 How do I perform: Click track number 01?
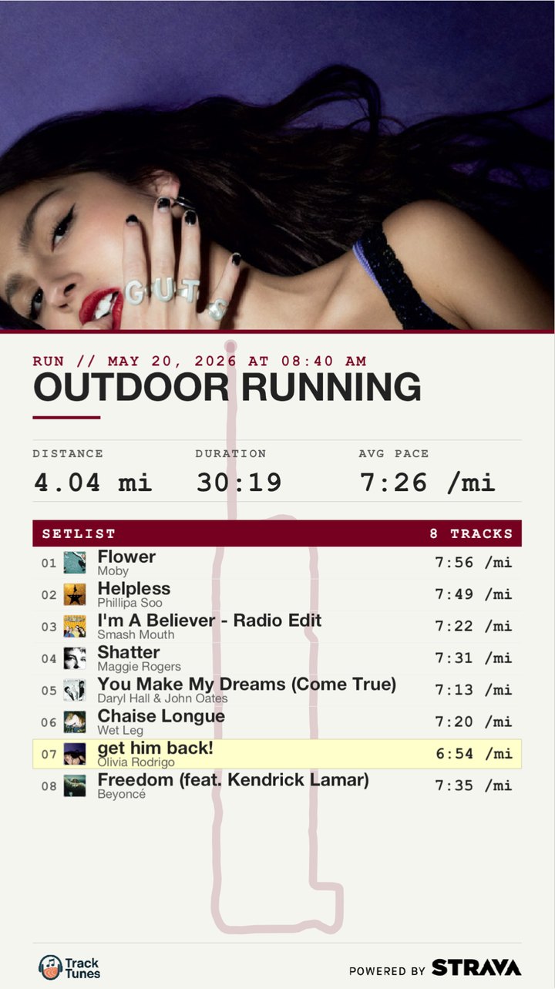tap(49, 563)
